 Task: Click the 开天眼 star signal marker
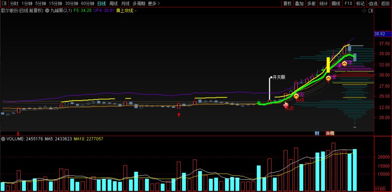point(278,77)
